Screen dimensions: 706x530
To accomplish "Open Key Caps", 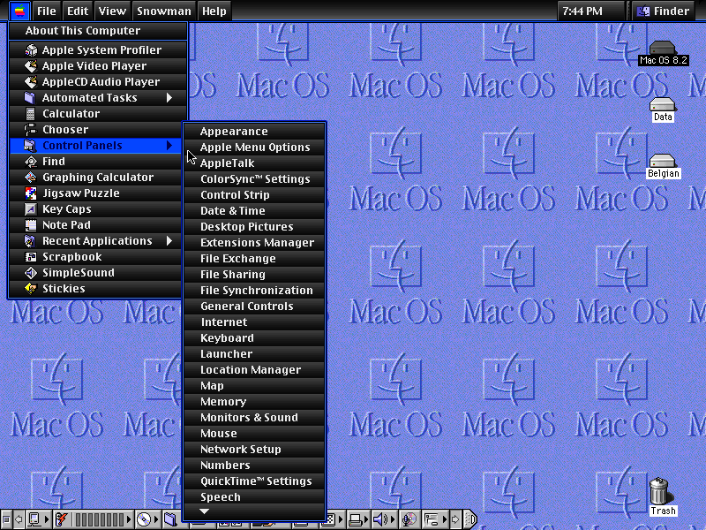I will (x=95, y=209).
